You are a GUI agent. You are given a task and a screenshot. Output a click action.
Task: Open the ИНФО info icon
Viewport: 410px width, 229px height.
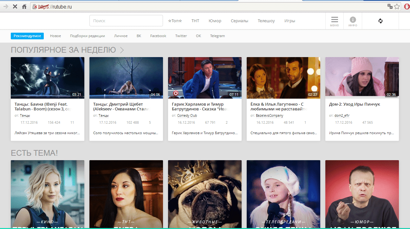point(353,21)
